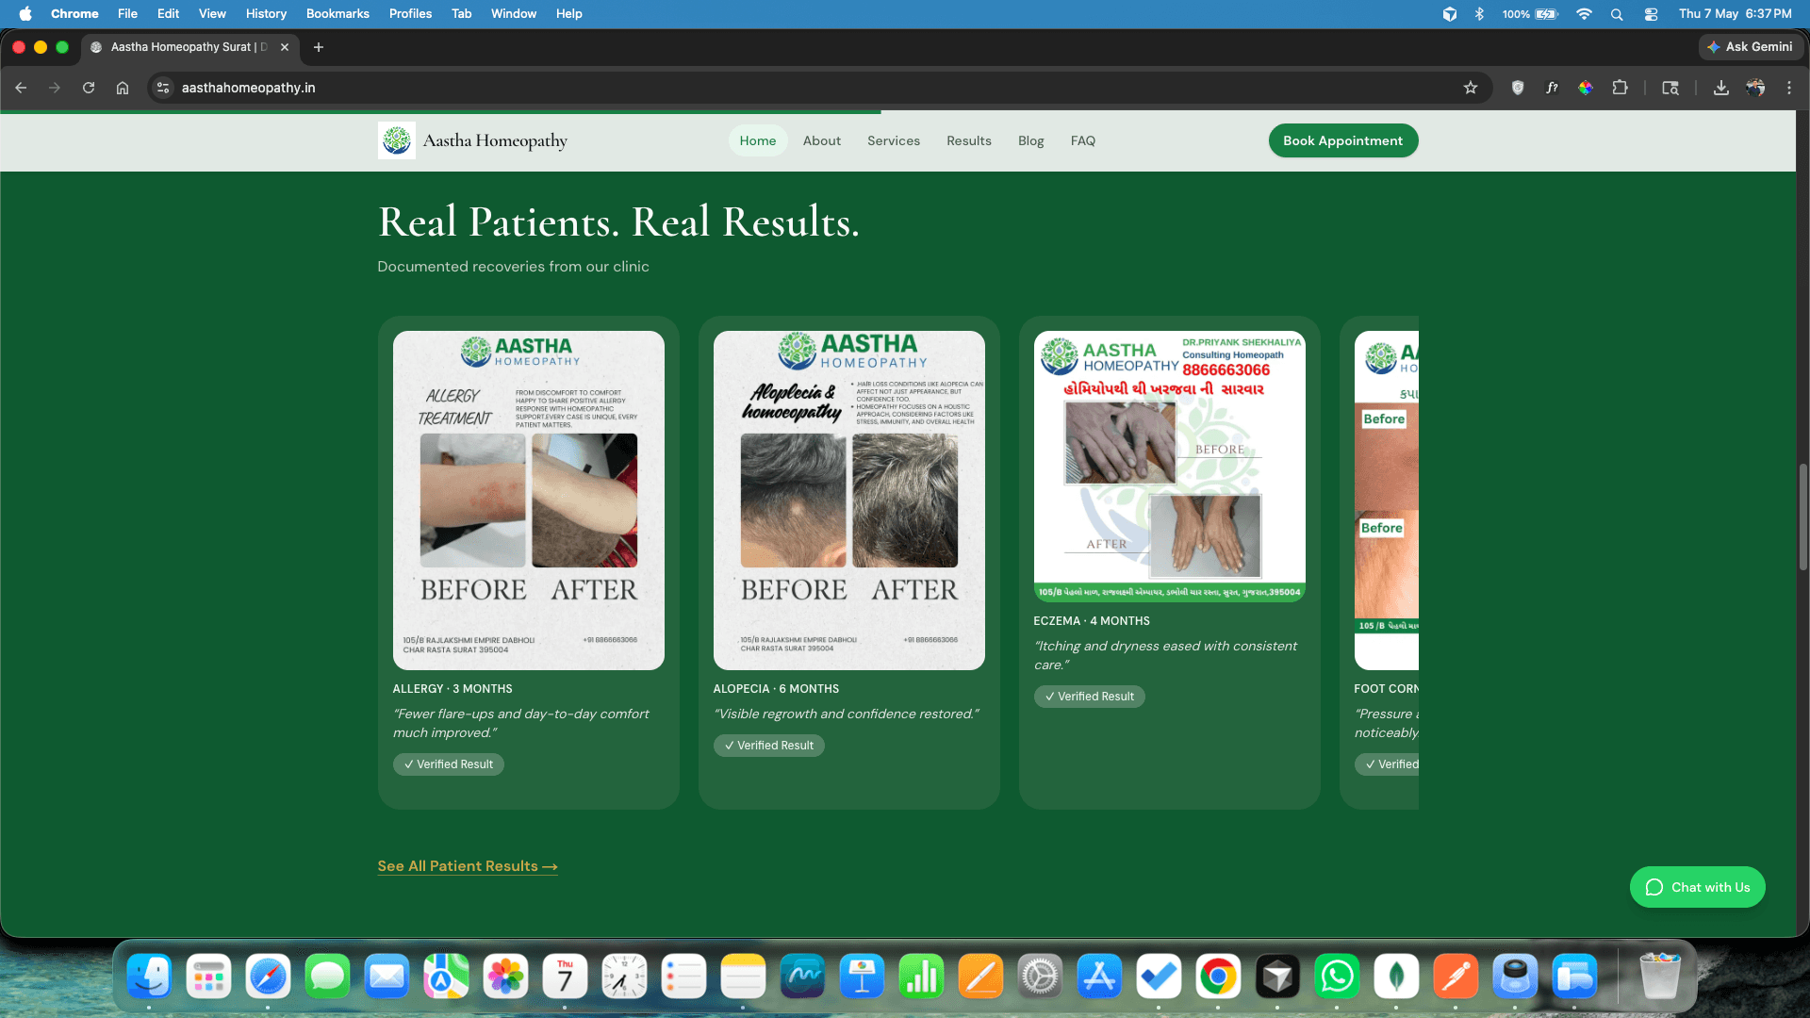Click Ask Gemini button
The width and height of the screenshot is (1810, 1018).
(x=1751, y=46)
